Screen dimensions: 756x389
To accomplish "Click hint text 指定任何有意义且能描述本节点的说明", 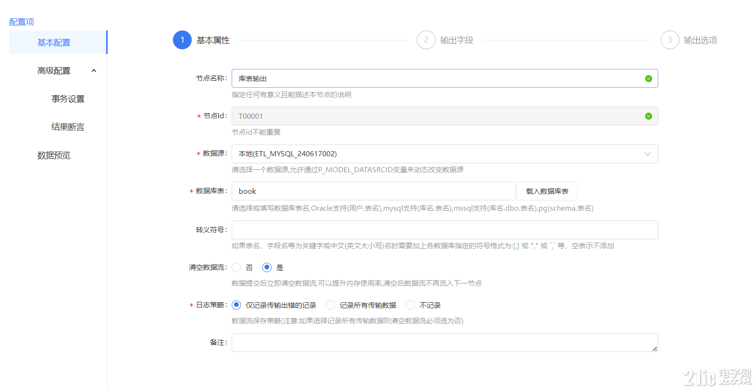I will (291, 95).
